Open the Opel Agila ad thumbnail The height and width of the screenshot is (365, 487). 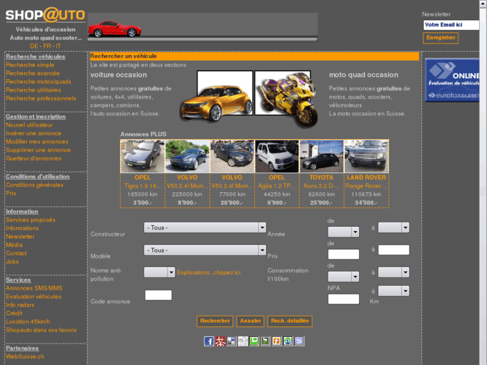(x=277, y=156)
